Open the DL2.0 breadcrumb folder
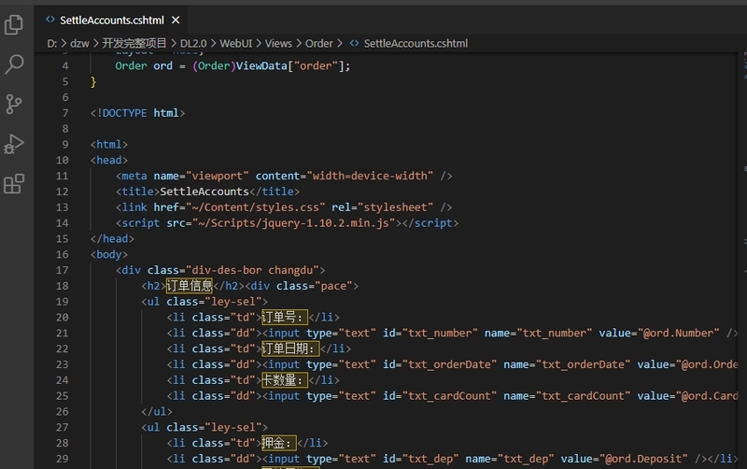This screenshot has width=747, height=469. (x=194, y=43)
